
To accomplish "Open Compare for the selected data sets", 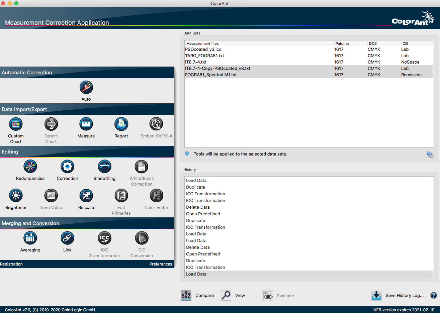I will coord(186,295).
